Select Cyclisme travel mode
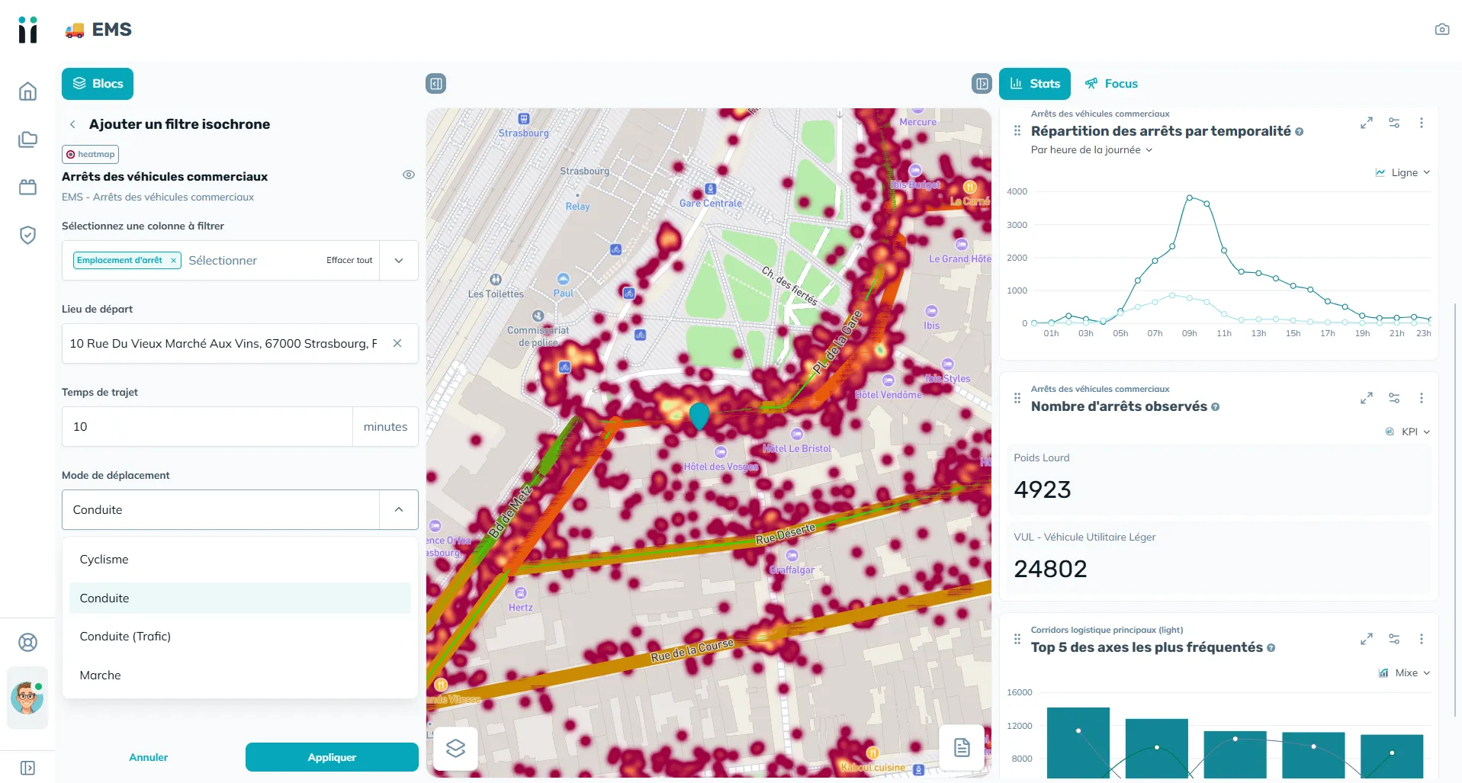Screen dimensions: 1462x783 coord(240,560)
